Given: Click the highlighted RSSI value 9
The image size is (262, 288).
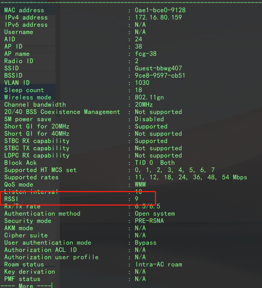Looking at the screenshot, I should point(137,199).
